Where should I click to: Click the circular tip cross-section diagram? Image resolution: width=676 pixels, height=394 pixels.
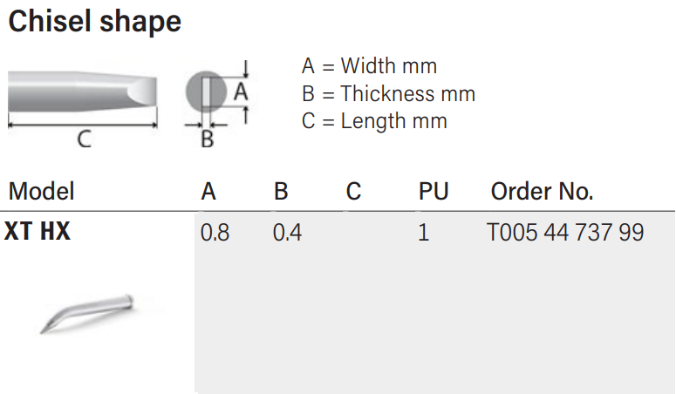point(205,91)
